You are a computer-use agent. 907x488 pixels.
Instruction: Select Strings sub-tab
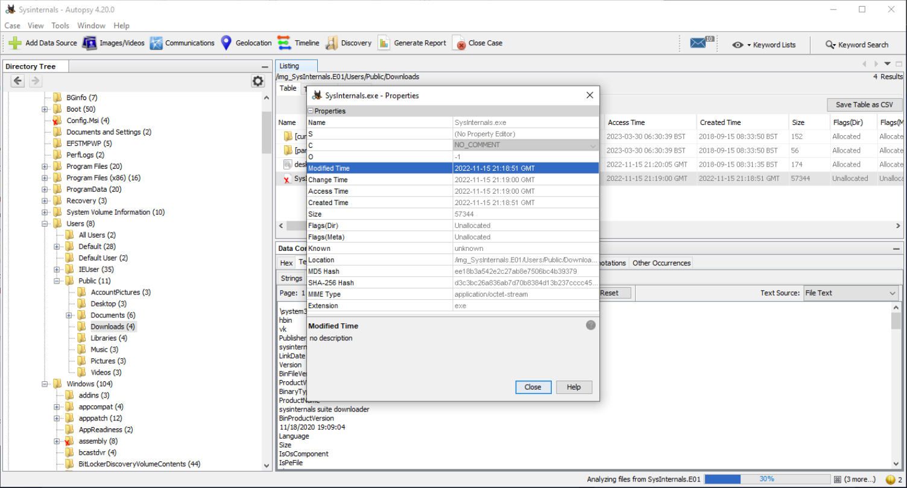[x=291, y=278]
